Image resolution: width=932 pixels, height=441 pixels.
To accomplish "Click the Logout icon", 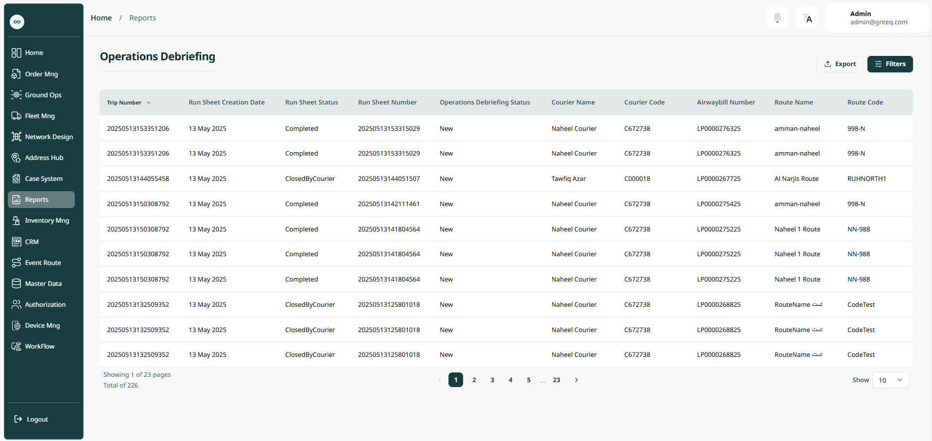I will tap(18, 419).
